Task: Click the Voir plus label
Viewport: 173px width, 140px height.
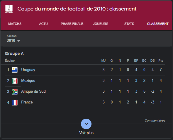Action: [86, 133]
